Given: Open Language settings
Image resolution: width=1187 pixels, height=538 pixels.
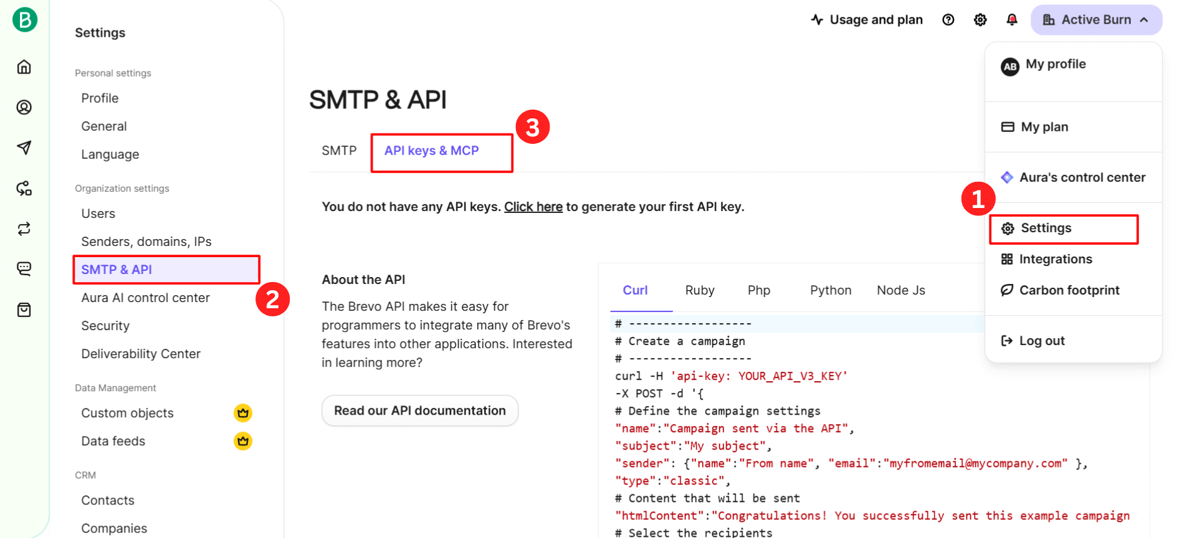Looking at the screenshot, I should [110, 154].
